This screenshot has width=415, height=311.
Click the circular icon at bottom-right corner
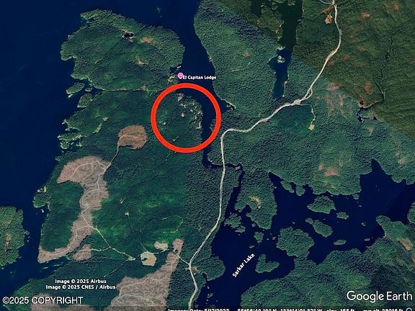[x=410, y=310]
